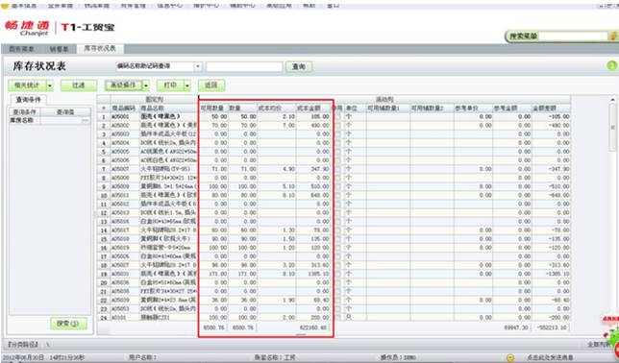Click 点击此处发送消息 in the status bar
The height and width of the screenshot is (363, 619).
(550, 358)
